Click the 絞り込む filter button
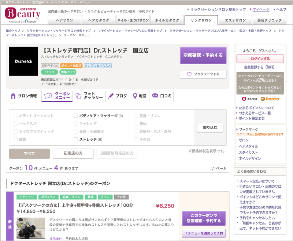 (x=210, y=127)
